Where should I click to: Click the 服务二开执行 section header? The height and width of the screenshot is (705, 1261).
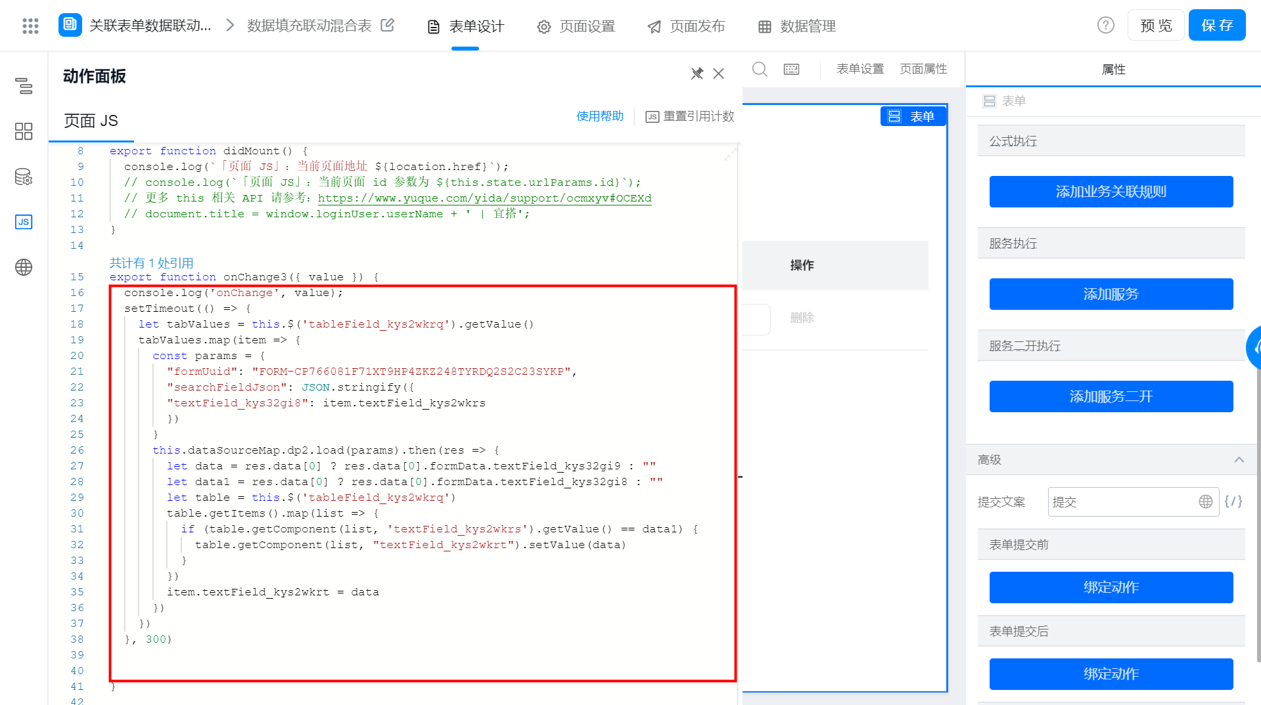click(1111, 345)
